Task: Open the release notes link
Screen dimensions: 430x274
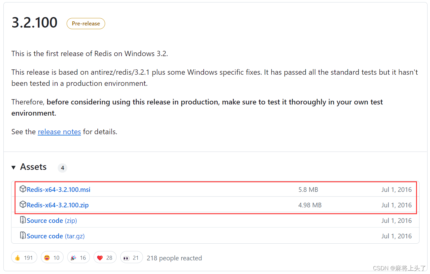Action: click(x=59, y=132)
